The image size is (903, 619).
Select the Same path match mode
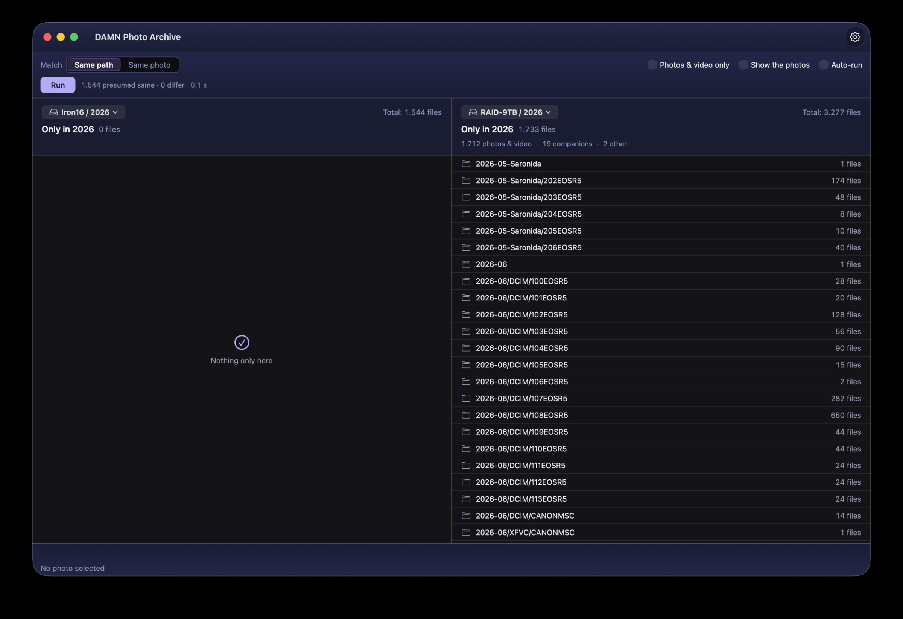(x=94, y=65)
